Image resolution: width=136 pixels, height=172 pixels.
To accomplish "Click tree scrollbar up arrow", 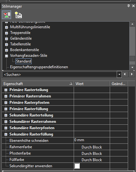I will (x=132, y=24).
